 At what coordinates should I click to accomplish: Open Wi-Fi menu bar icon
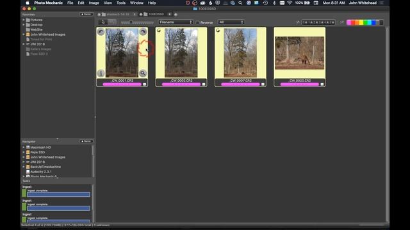click(289, 3)
